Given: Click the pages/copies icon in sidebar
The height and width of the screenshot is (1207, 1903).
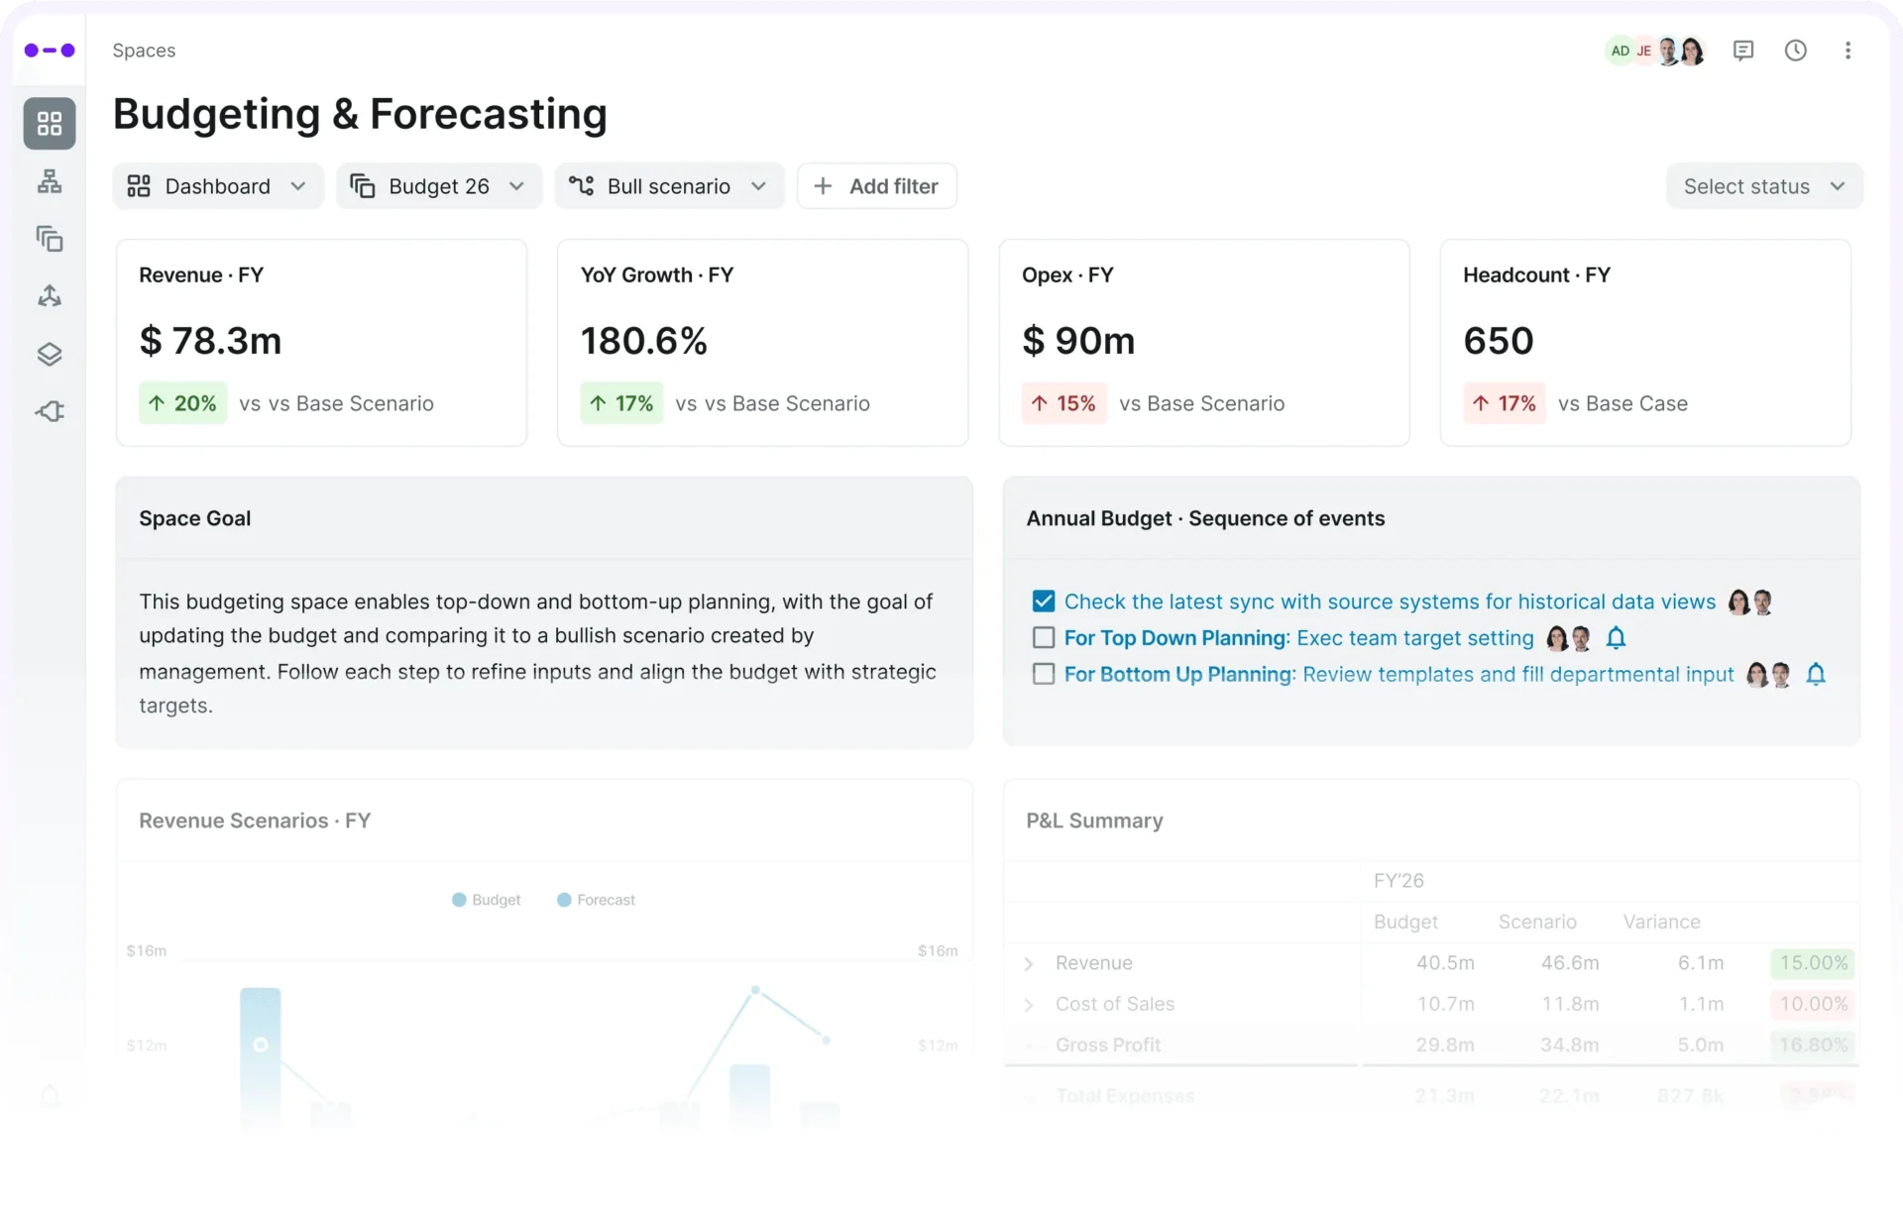Looking at the screenshot, I should tap(50, 239).
